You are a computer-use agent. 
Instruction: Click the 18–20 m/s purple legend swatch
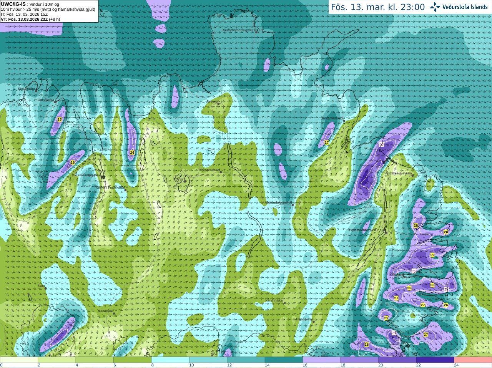(x=360, y=360)
